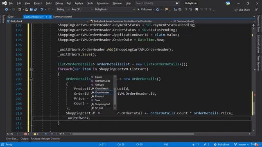Image resolution: width=262 pixels, height=147 pixels.
Task: Open the Any CPU platform dropdown
Action: point(82,9)
